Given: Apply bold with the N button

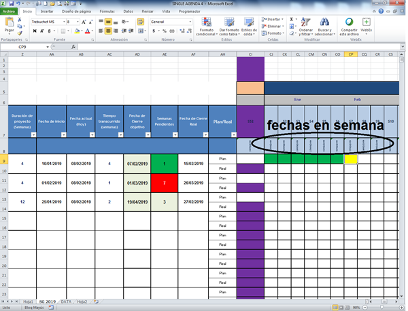Looking at the screenshot, I should [33, 31].
